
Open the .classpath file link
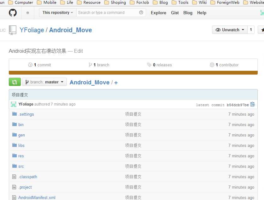point(28,177)
